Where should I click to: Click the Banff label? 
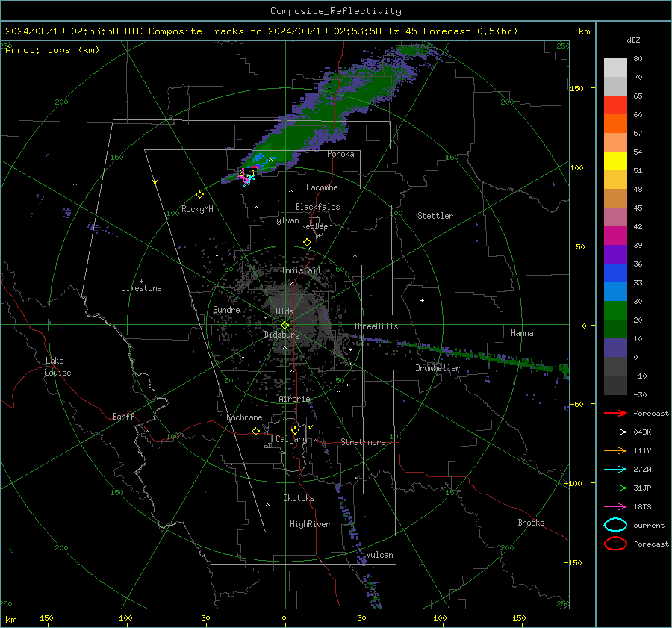pos(123,416)
